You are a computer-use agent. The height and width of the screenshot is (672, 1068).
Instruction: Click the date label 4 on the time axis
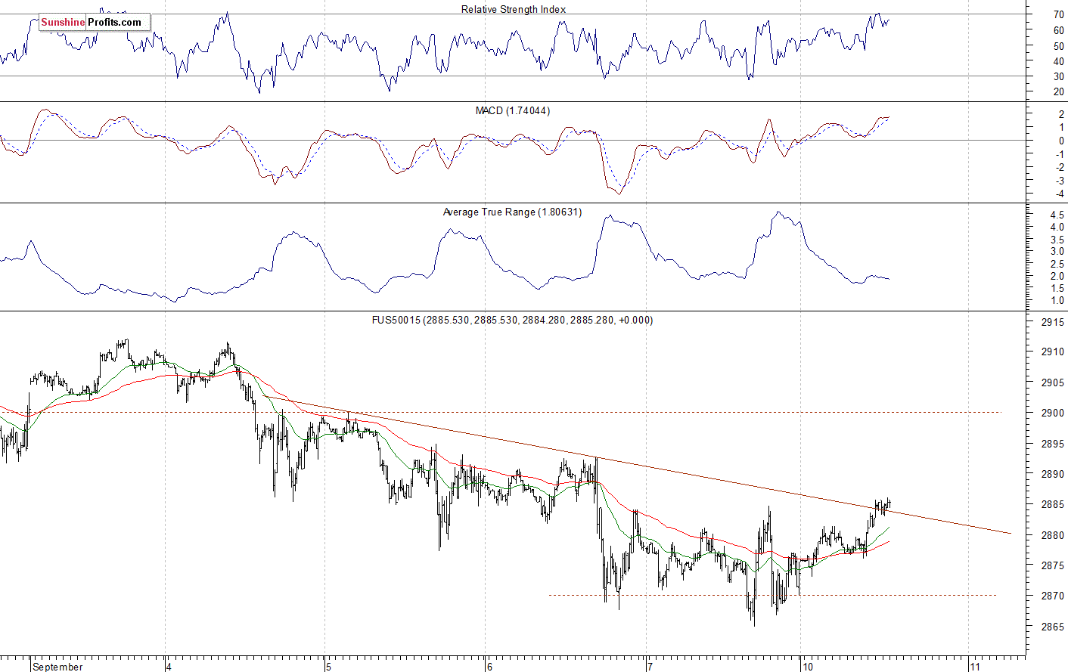(x=169, y=667)
